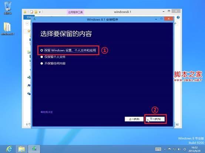
Task: Open the touch keyboard from the taskbar
Action: (x=158, y=149)
